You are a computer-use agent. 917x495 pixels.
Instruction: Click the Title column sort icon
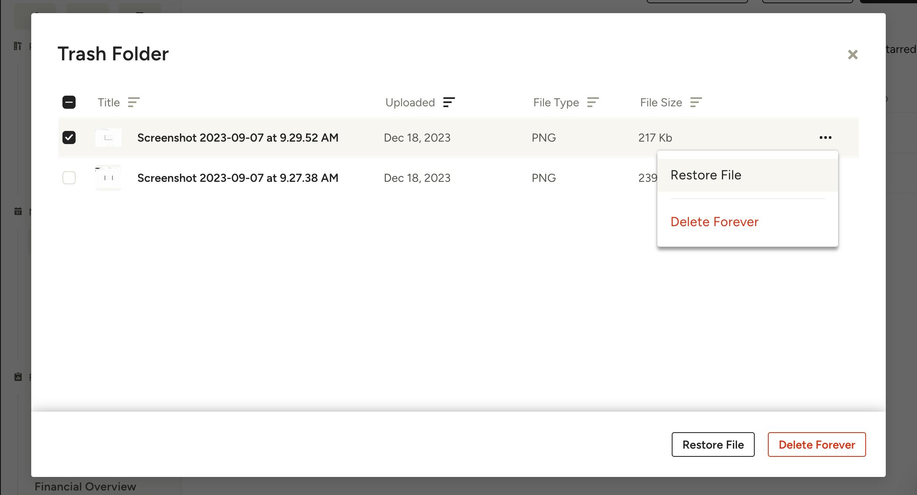coord(134,102)
